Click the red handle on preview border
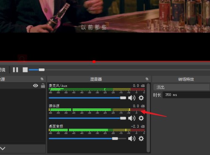Viewport: 210px width, 155px height. coord(94,62)
